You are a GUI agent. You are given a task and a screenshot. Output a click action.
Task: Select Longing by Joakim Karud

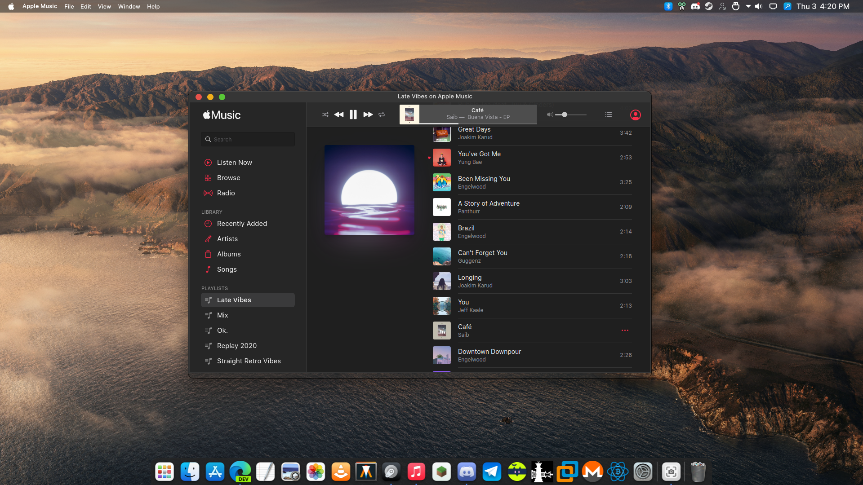click(x=532, y=281)
